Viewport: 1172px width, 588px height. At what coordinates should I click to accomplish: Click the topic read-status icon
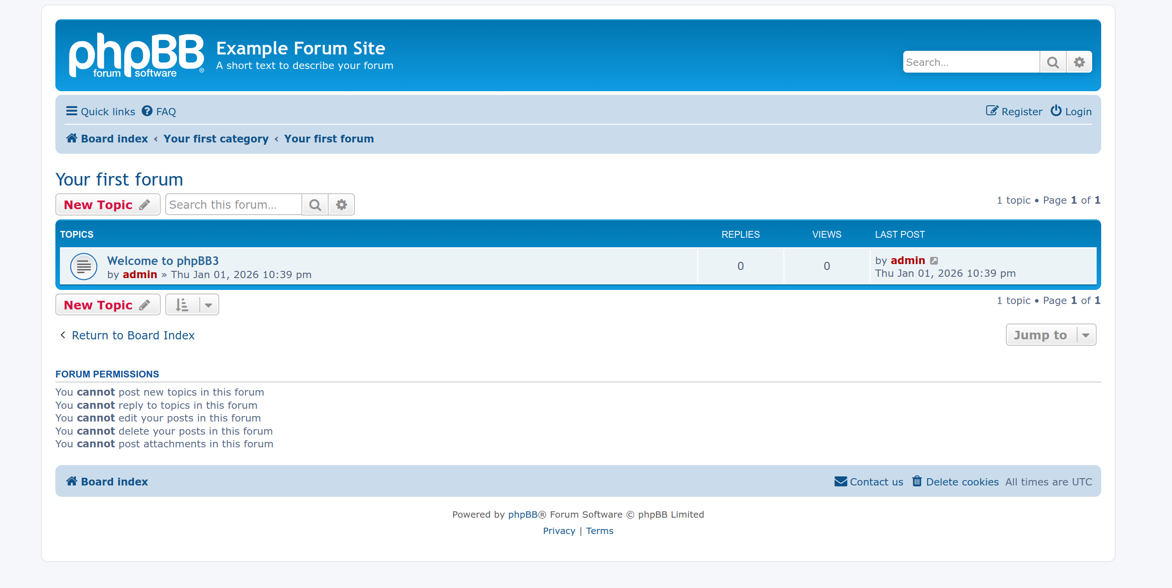click(84, 266)
